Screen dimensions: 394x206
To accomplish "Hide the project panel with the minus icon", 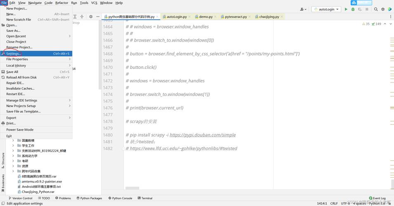I will pyautogui.click(x=98, y=17).
